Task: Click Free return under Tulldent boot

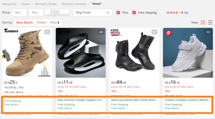Action: [11, 104]
